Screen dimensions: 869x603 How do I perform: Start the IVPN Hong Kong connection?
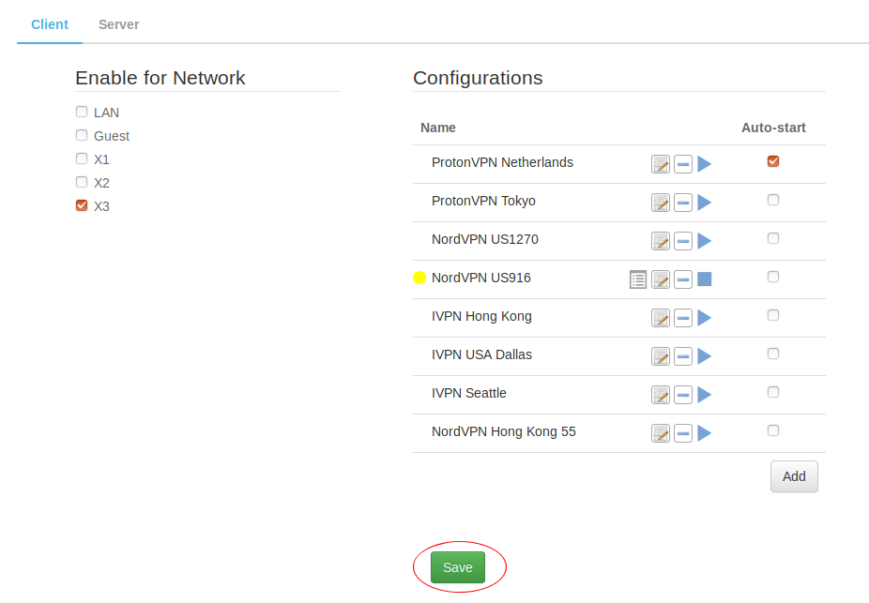point(705,318)
